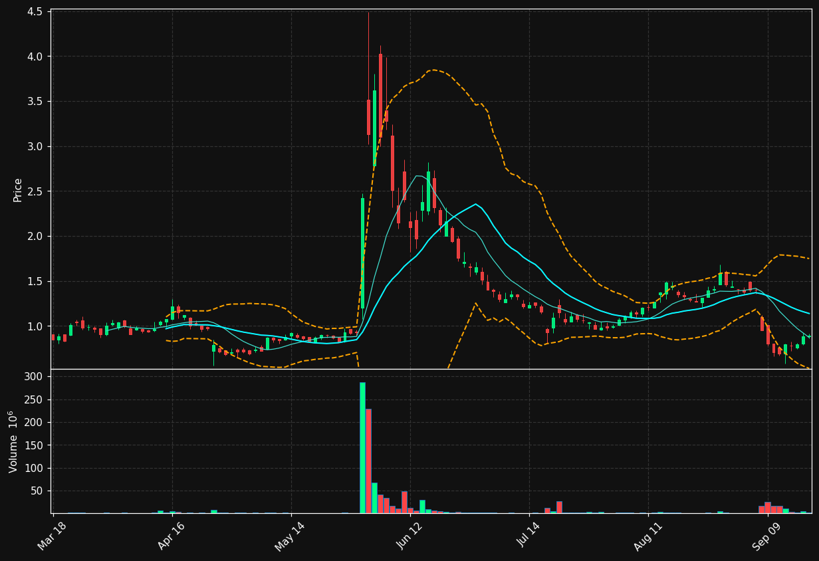Click the Apr 16 date label
The width and height of the screenshot is (819, 561).
point(171,536)
